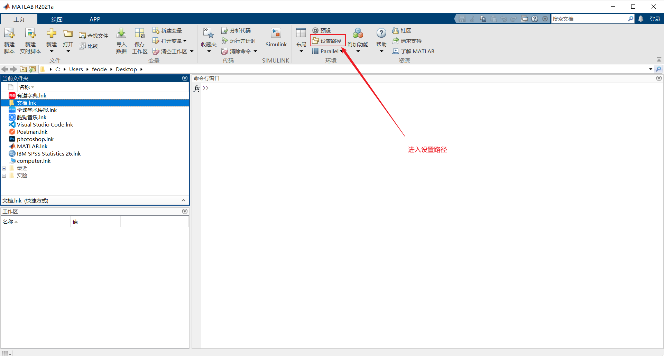Click 请求支持 request support
The height and width of the screenshot is (356, 664).
coord(407,41)
